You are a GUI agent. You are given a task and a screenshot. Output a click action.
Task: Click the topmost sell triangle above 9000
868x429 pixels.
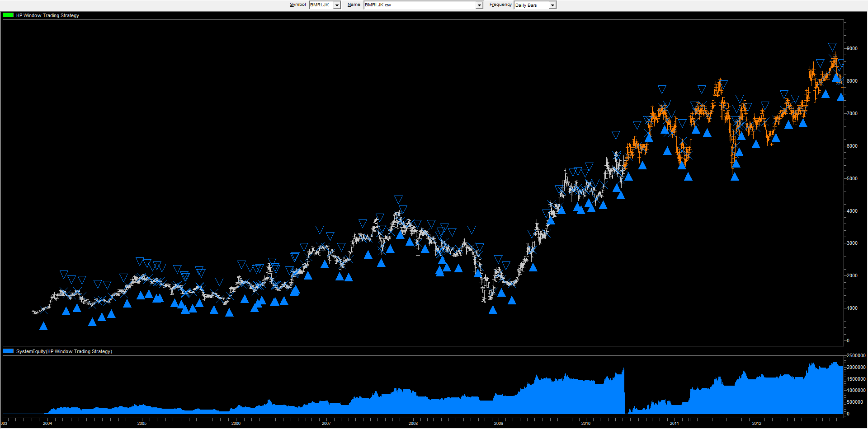tap(832, 47)
